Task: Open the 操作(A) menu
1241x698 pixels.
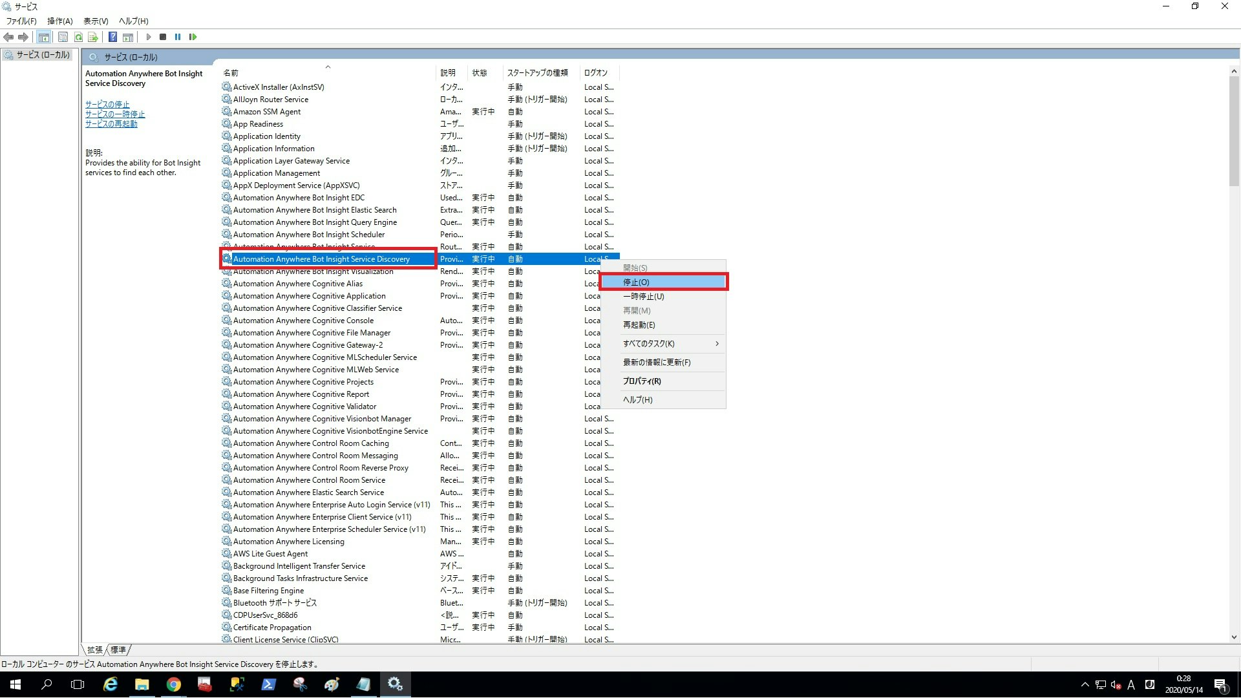Action: click(59, 21)
